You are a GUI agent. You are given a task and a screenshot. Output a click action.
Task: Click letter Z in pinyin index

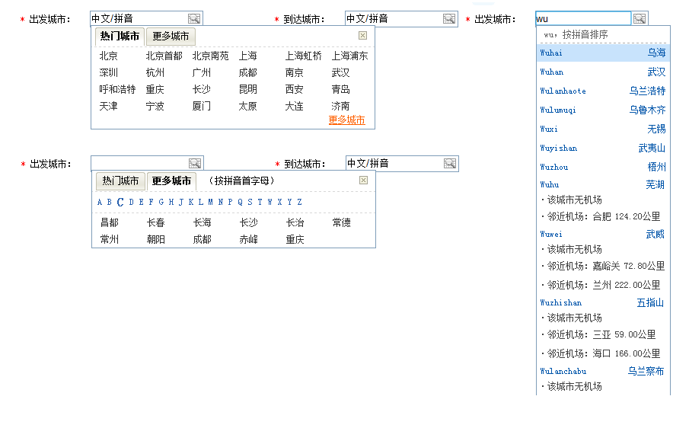pyautogui.click(x=300, y=202)
